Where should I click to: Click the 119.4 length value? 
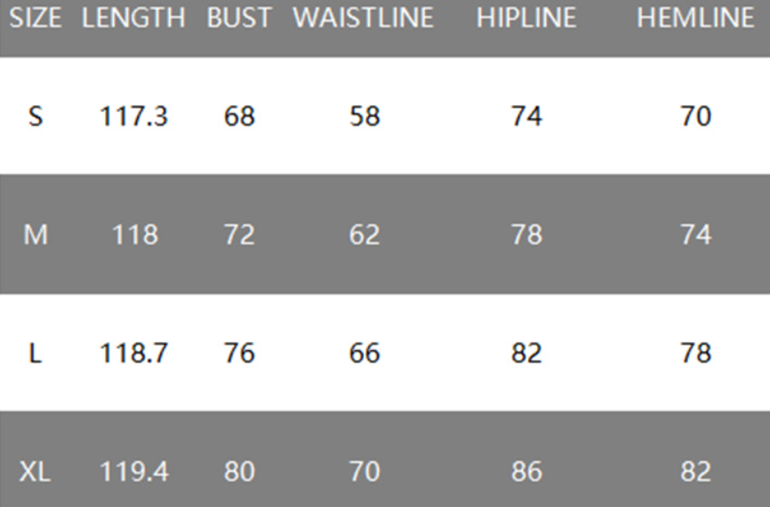(133, 471)
